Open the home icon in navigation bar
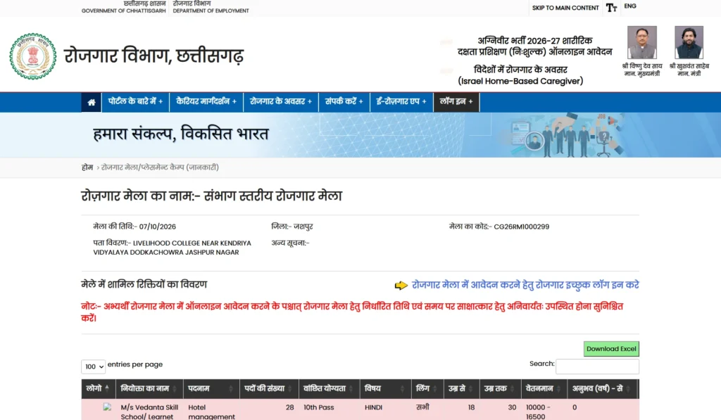721x420 pixels. click(x=91, y=102)
